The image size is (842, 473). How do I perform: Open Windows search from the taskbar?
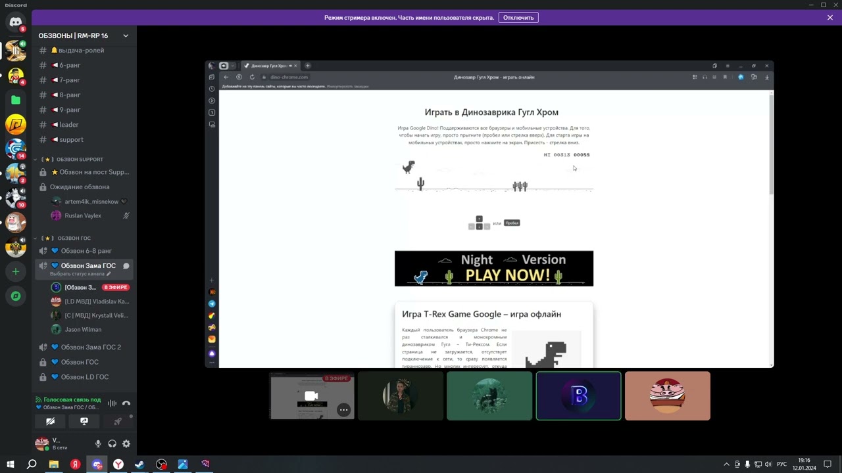click(32, 464)
